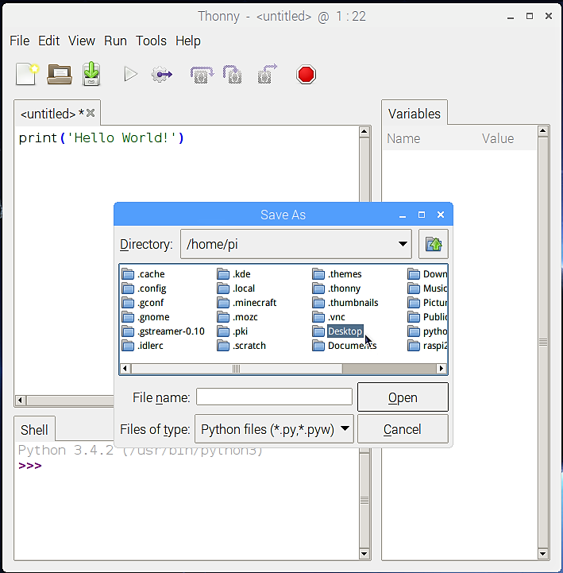
Task: Select the Documents folder
Action: [x=345, y=346]
